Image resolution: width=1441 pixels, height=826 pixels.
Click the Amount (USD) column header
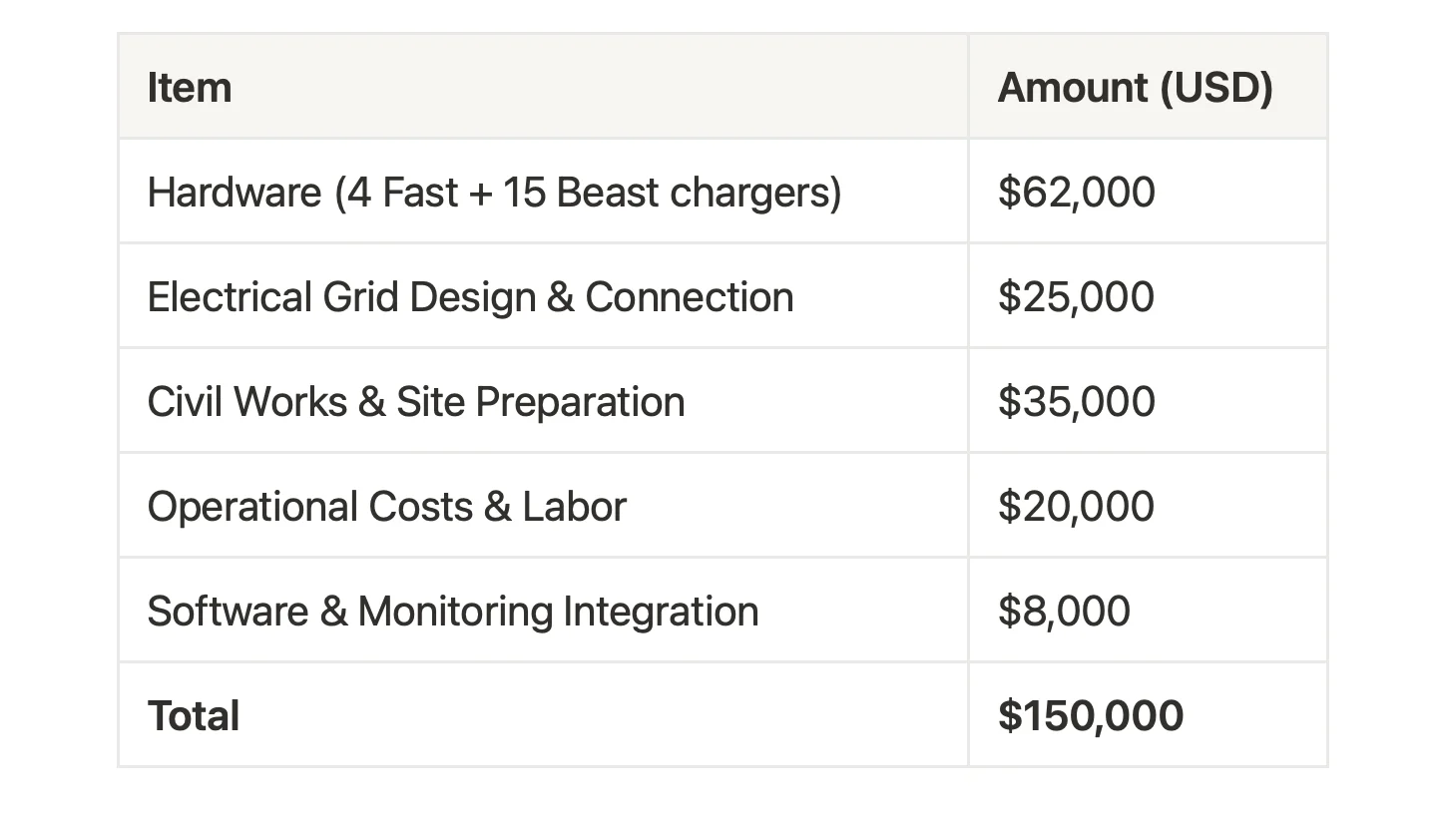[1148, 87]
